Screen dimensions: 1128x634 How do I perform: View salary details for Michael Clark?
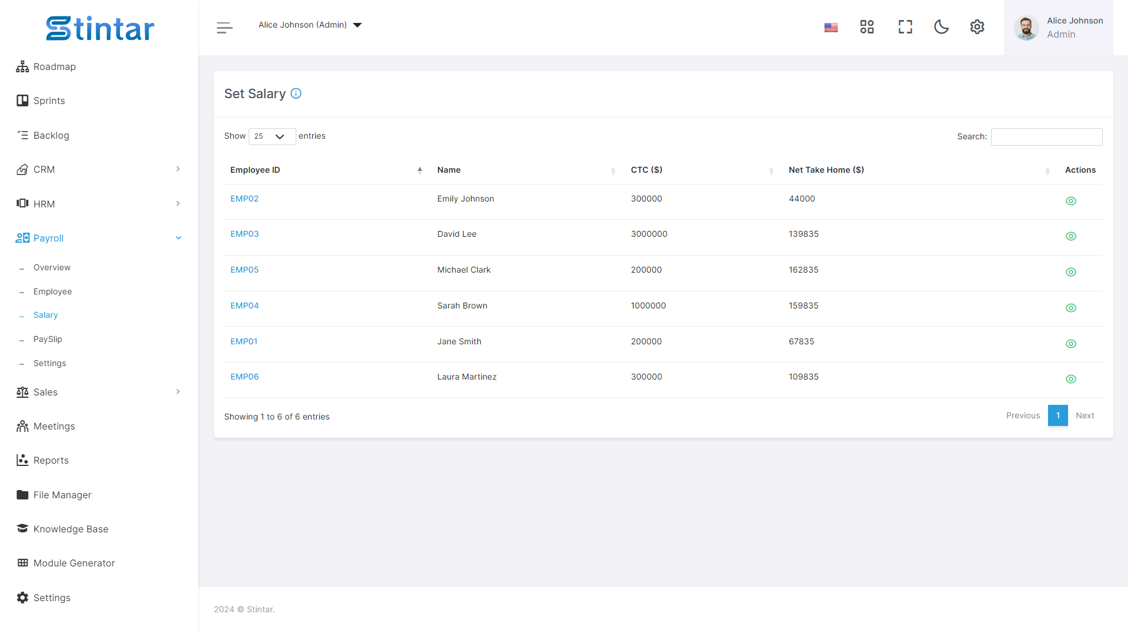[1071, 272]
